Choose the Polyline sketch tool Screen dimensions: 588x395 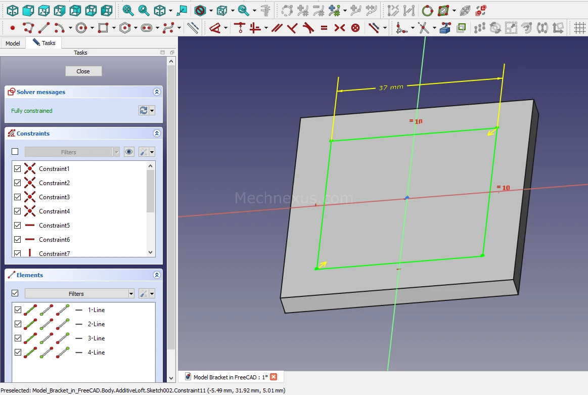click(28, 28)
